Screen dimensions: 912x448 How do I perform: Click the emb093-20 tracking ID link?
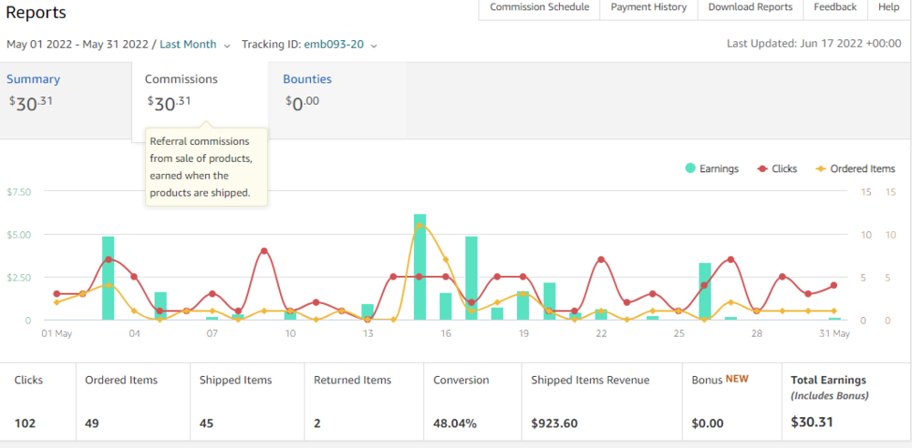coord(333,44)
